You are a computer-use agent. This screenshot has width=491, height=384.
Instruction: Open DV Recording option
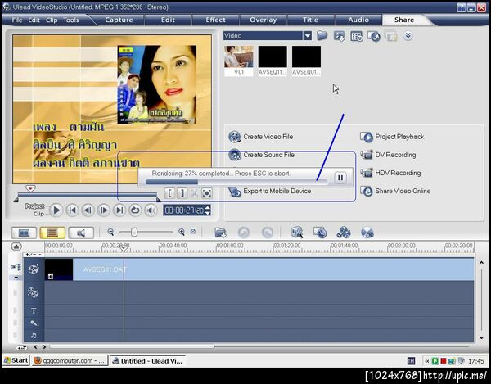coord(388,155)
